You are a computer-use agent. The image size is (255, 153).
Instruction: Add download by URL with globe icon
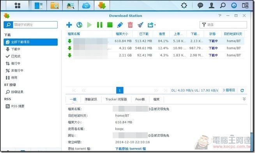point(79,25)
